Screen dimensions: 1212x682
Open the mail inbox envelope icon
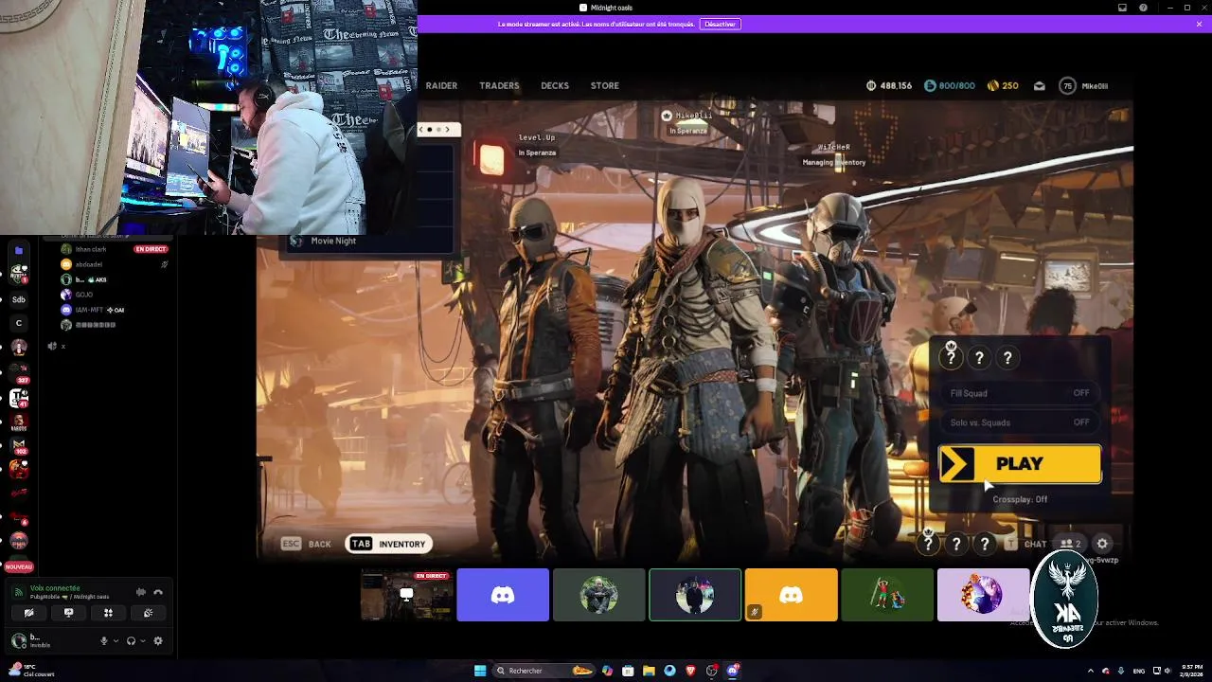1040,85
